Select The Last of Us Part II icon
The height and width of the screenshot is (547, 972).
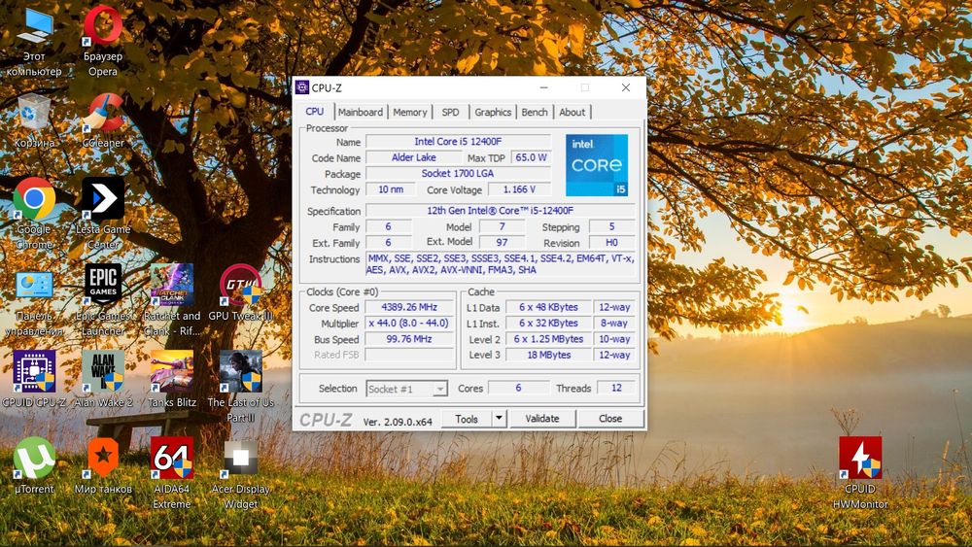click(x=240, y=387)
